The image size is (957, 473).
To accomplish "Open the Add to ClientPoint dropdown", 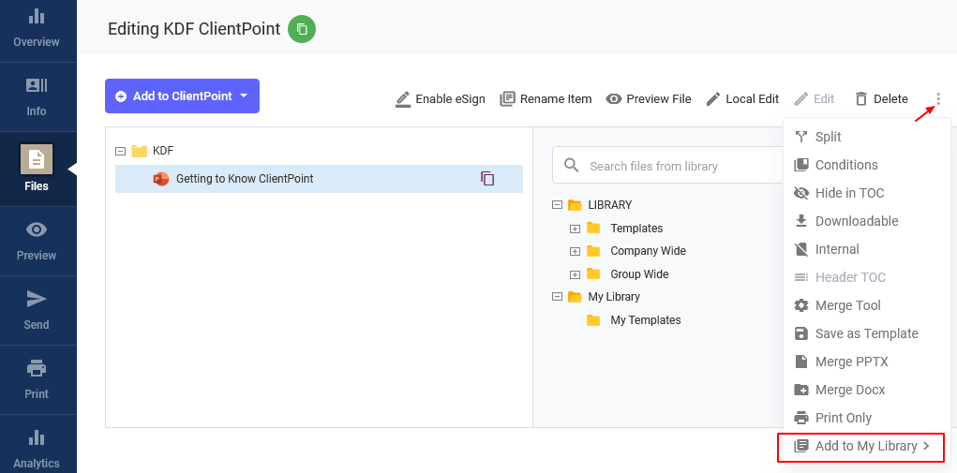I will tap(182, 96).
